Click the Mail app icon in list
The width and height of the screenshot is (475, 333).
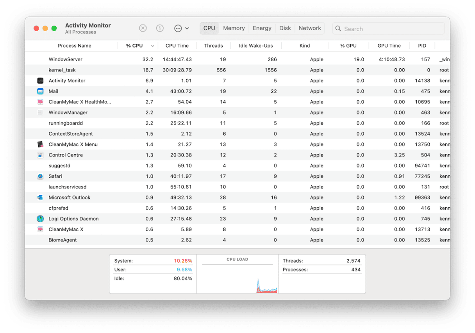40,91
